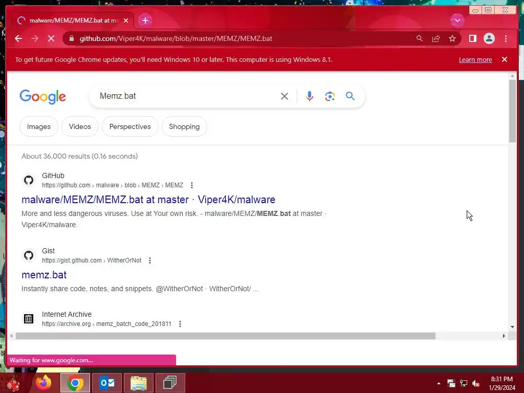The width and height of the screenshot is (524, 393).
Task: Open malware/MEMZ/MEMZ.bat at master result link
Action: coord(148,200)
